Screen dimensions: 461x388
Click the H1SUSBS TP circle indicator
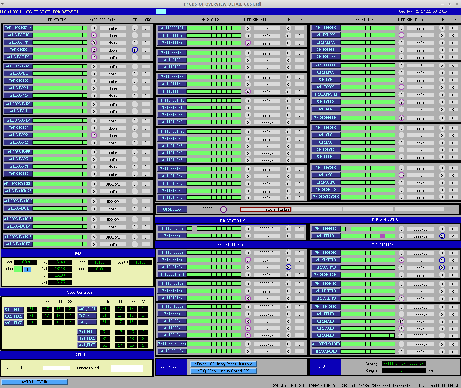[135, 50]
